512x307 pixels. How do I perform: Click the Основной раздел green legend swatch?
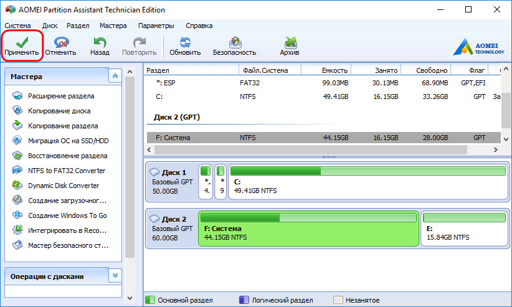150,300
